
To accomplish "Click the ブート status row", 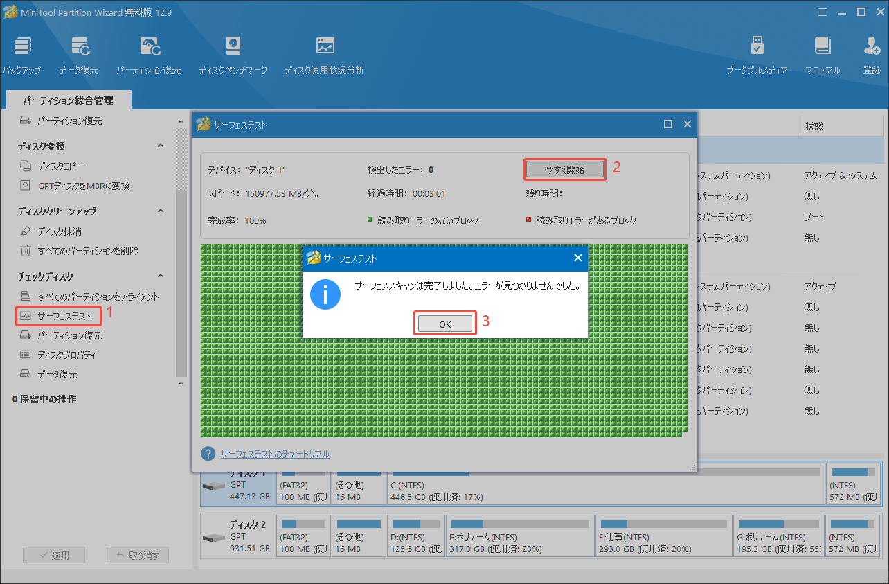I will 814,217.
